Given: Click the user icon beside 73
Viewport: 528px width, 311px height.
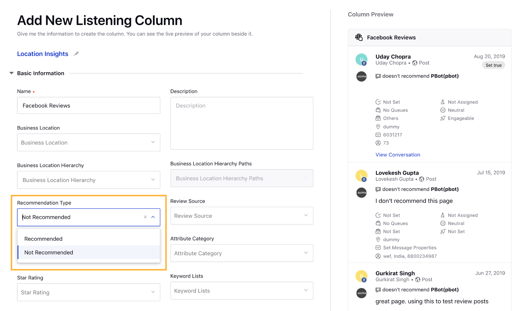Looking at the screenshot, I should (x=378, y=143).
